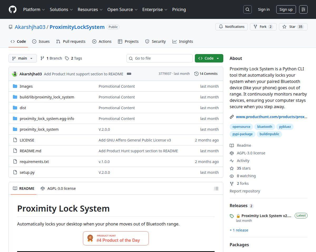This screenshot has height=252, width=316.
Task: Select the README tab in file viewer
Action: [x=24, y=188]
